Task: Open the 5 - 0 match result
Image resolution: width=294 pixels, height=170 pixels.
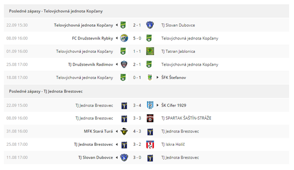Action: pos(137,38)
